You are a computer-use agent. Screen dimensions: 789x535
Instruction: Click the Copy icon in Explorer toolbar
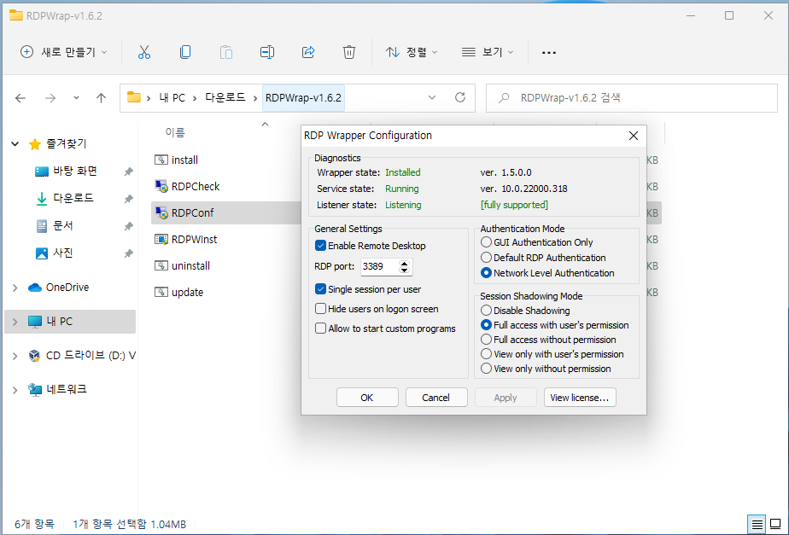click(x=185, y=52)
